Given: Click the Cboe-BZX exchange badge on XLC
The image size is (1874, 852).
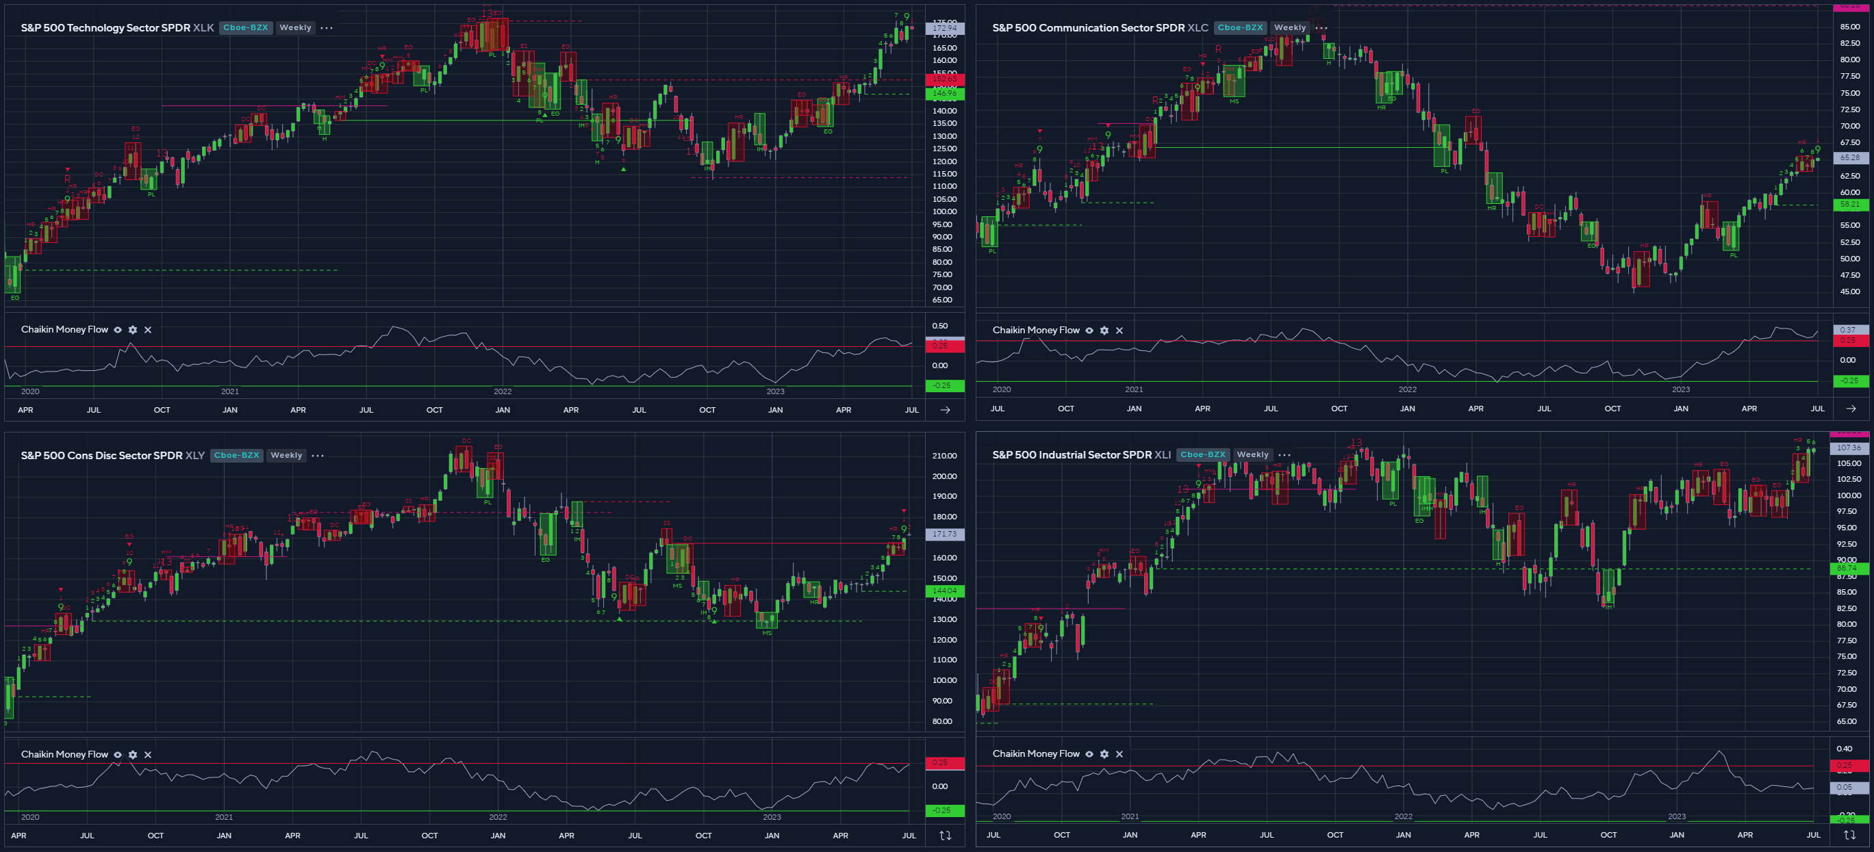Looking at the screenshot, I should pos(1239,27).
